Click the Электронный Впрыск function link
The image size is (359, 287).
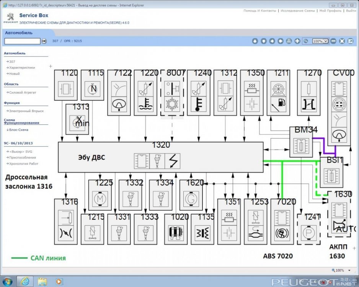pos(26,111)
